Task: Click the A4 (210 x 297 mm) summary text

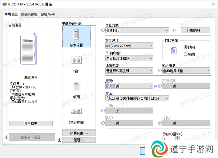Action: [x=24, y=87]
